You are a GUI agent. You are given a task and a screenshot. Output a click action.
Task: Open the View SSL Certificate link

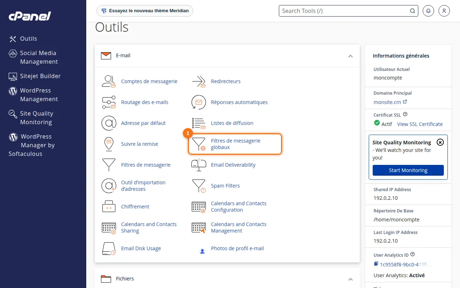pyautogui.click(x=420, y=124)
